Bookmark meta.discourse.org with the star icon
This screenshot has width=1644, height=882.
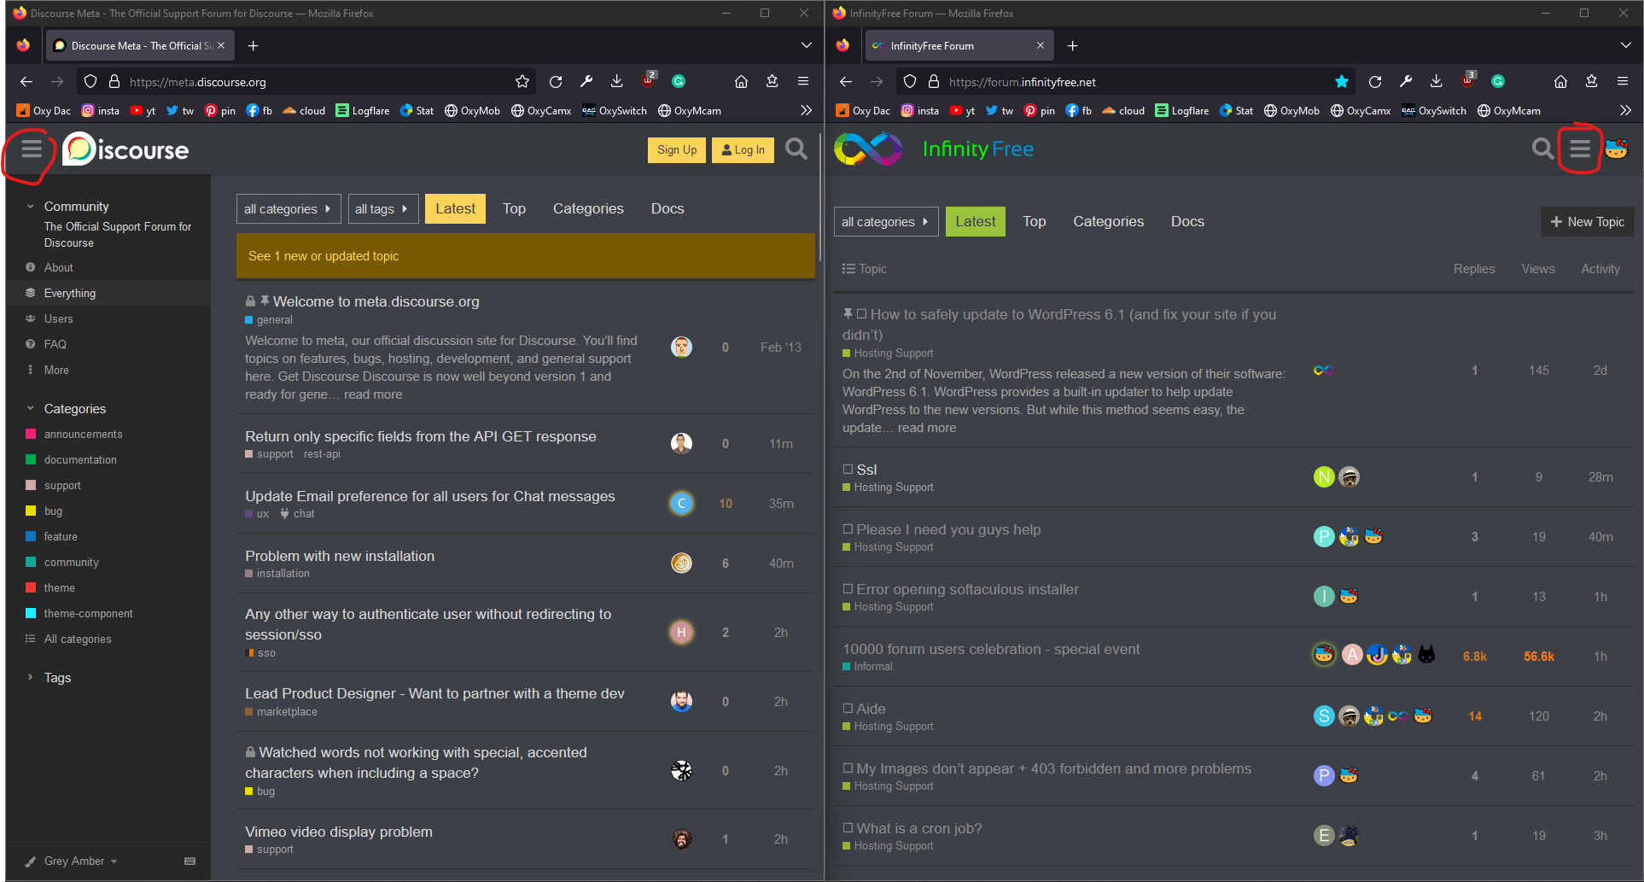click(x=522, y=82)
